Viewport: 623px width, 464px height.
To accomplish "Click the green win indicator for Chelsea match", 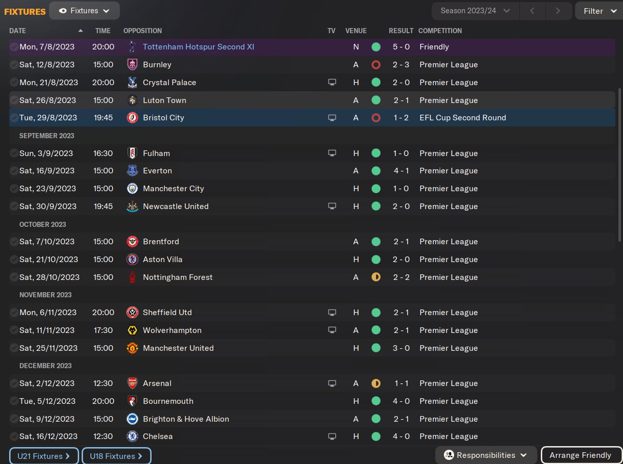I will 376,436.
